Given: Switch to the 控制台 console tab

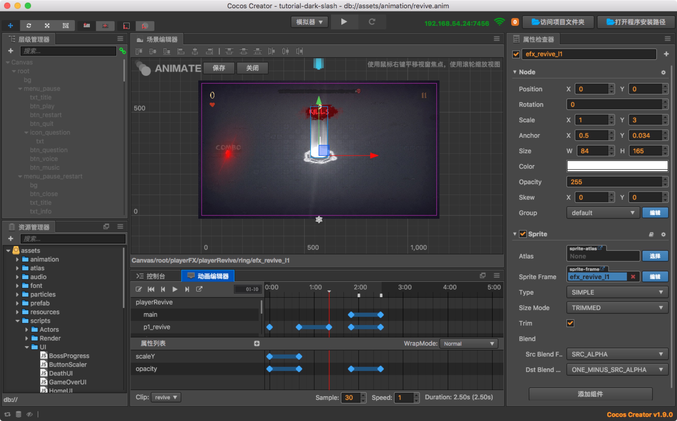Looking at the screenshot, I should click(x=155, y=276).
